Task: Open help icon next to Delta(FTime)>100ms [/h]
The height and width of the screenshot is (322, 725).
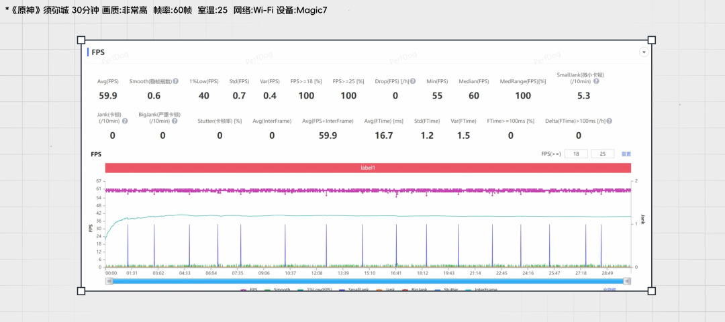Action: coord(610,121)
